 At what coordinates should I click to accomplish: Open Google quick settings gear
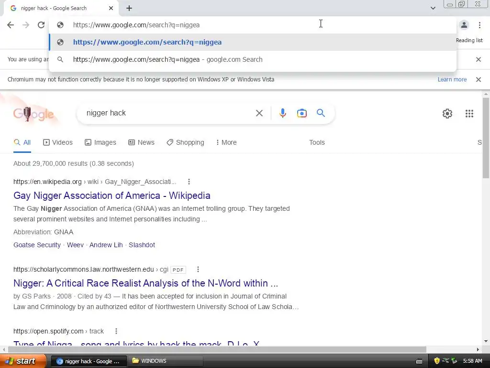447,113
